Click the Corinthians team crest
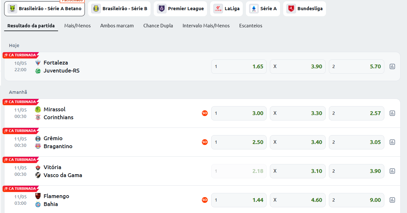Image resolution: width=407 pixels, height=213 pixels. click(x=38, y=117)
